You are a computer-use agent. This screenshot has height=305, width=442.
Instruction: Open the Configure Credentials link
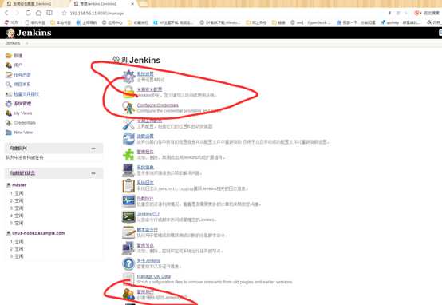click(158, 105)
